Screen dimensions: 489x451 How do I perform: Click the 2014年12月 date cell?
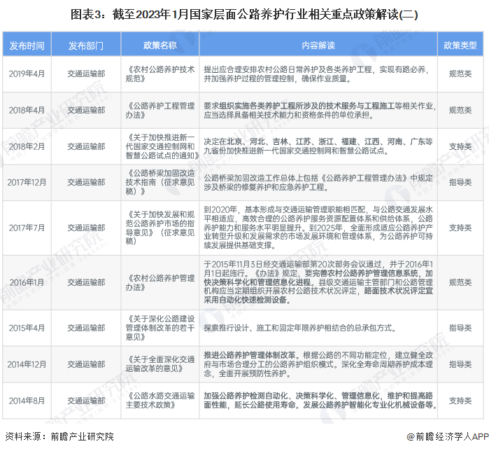(x=27, y=364)
